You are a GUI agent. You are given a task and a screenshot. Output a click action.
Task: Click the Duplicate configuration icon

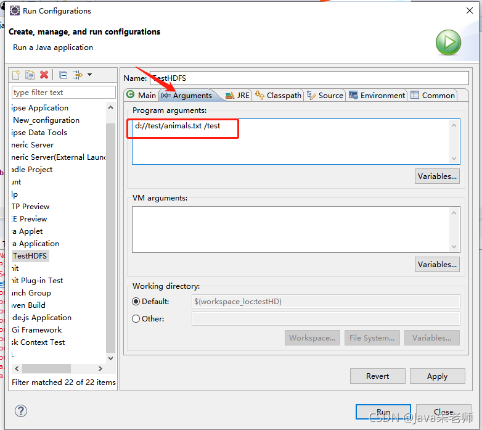pos(30,75)
